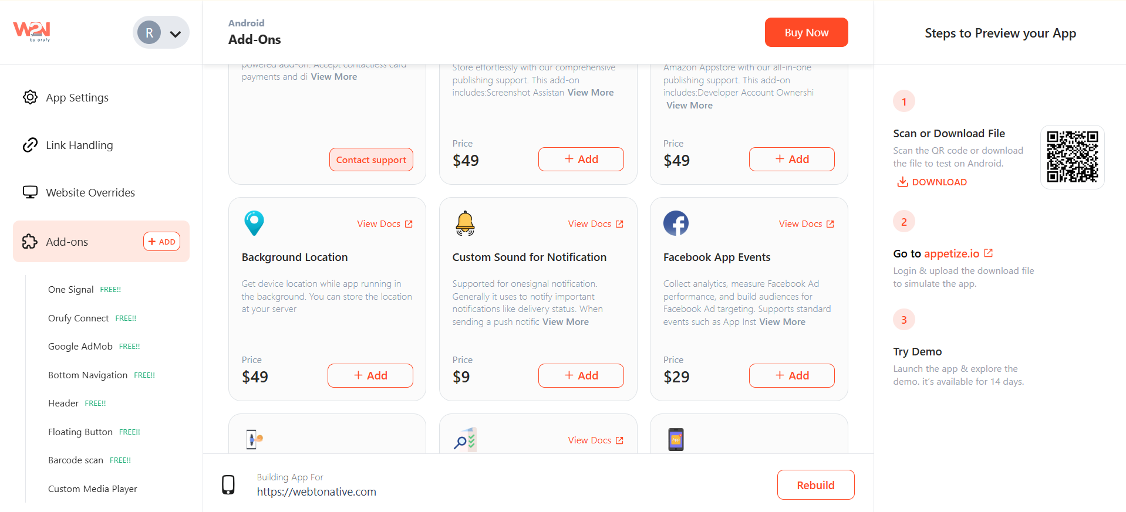Click the Buy Now button

[x=806, y=32]
